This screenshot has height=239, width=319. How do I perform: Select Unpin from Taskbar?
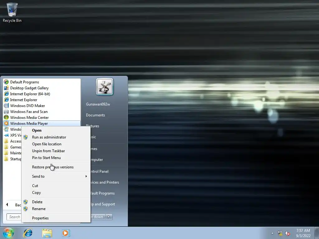click(56, 151)
